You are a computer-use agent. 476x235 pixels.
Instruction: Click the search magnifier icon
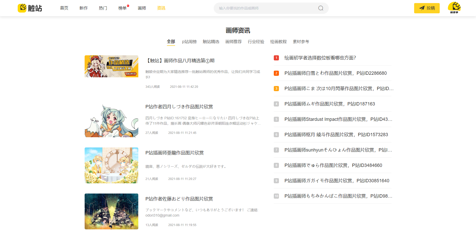coord(320,8)
